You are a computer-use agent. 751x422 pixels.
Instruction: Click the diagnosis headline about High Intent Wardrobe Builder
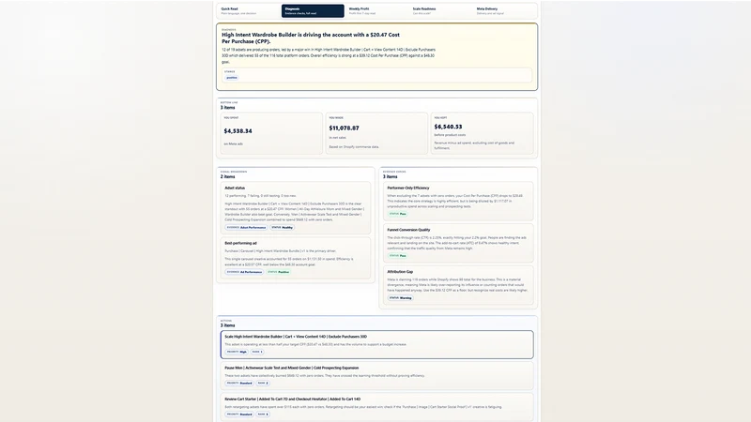[x=311, y=38]
